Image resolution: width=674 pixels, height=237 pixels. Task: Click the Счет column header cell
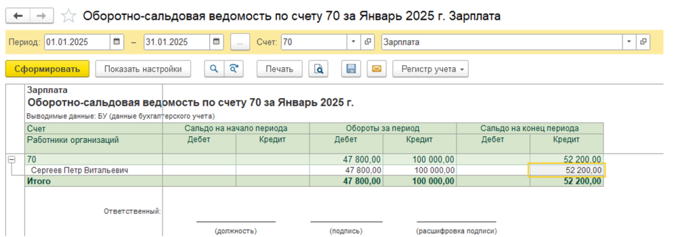93,128
